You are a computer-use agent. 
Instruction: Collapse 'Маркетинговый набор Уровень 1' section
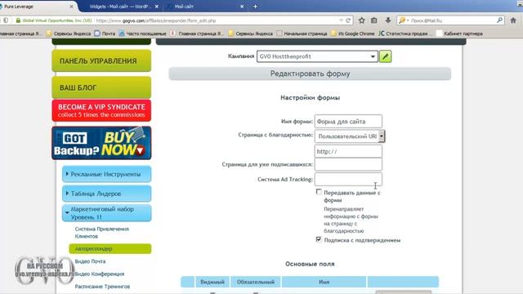(106, 213)
